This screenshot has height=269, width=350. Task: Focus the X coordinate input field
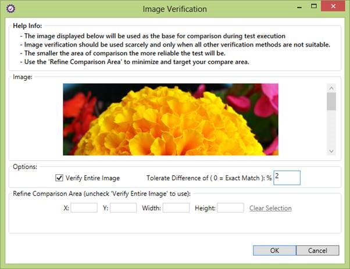84,208
